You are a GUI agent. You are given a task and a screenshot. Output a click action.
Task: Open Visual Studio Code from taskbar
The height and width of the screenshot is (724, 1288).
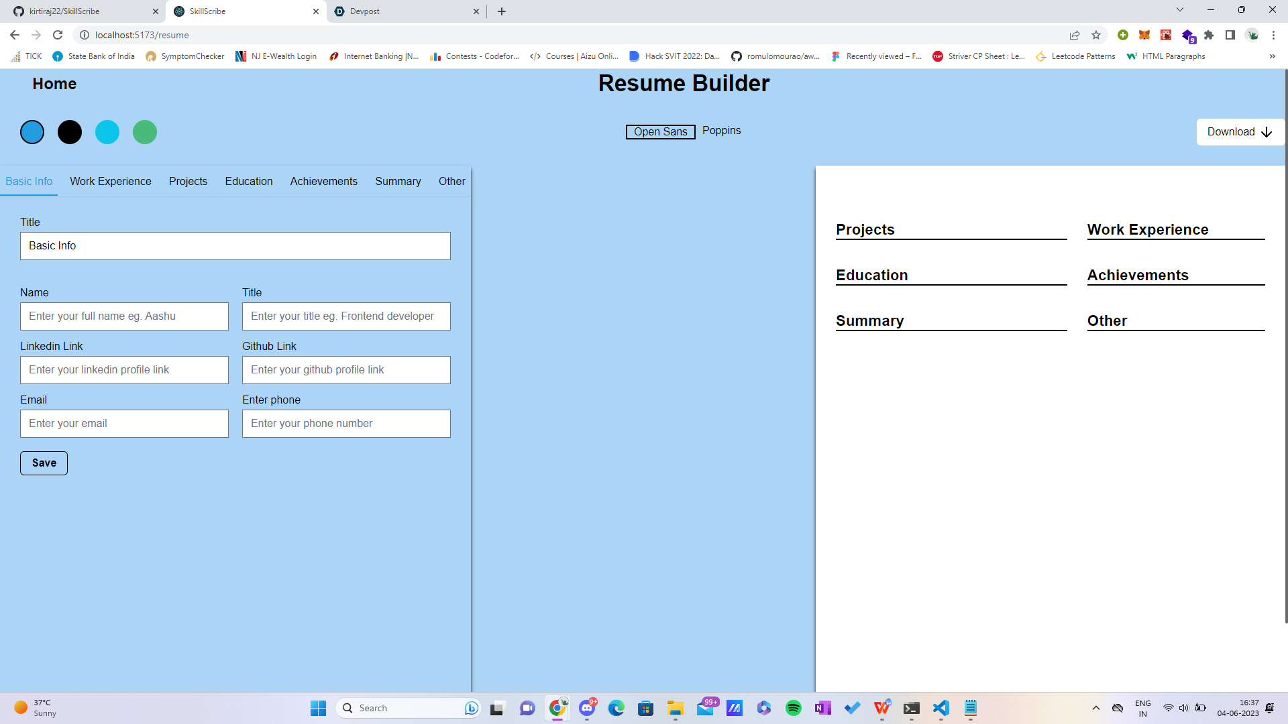[941, 708]
